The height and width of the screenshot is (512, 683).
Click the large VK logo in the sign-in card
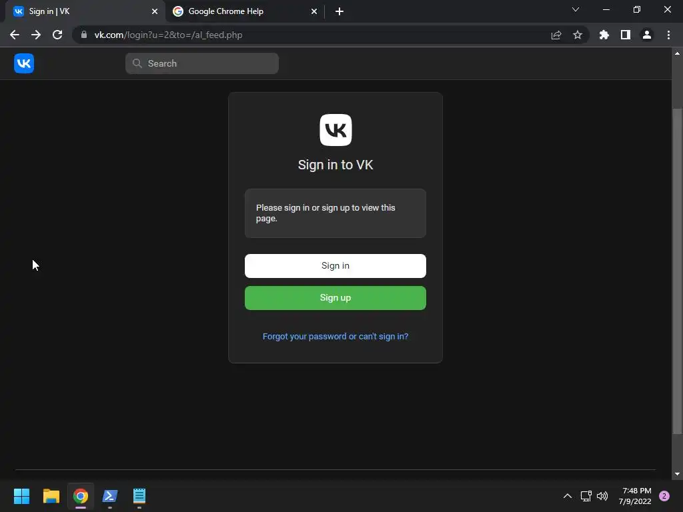335,130
